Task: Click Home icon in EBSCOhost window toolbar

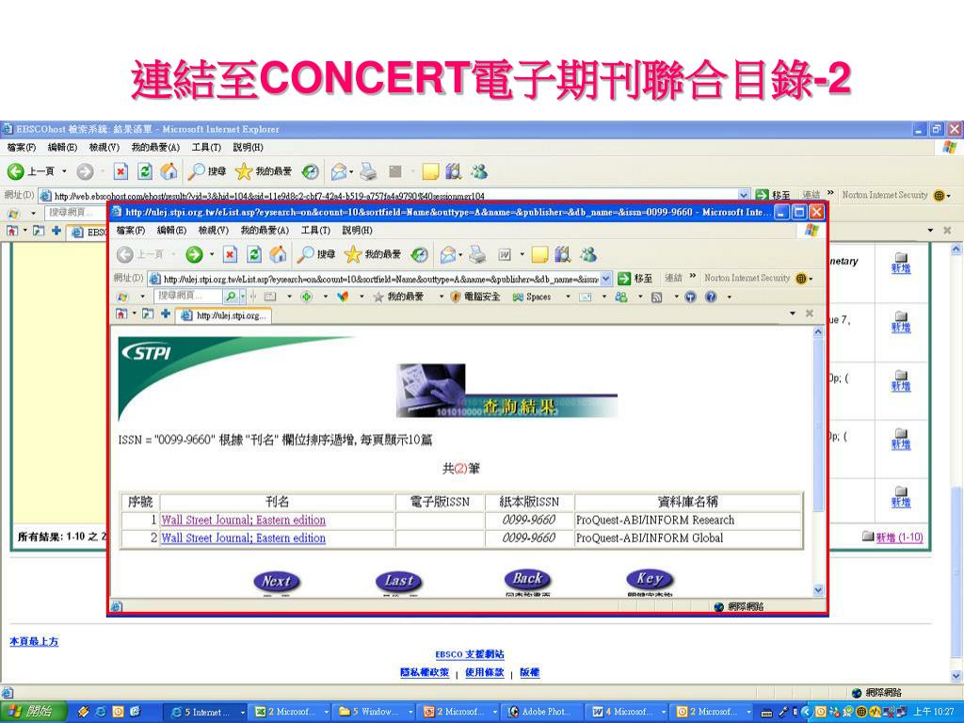Action: pyautogui.click(x=169, y=171)
